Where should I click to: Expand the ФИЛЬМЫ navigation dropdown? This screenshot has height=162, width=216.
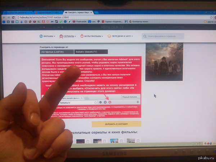(48, 36)
